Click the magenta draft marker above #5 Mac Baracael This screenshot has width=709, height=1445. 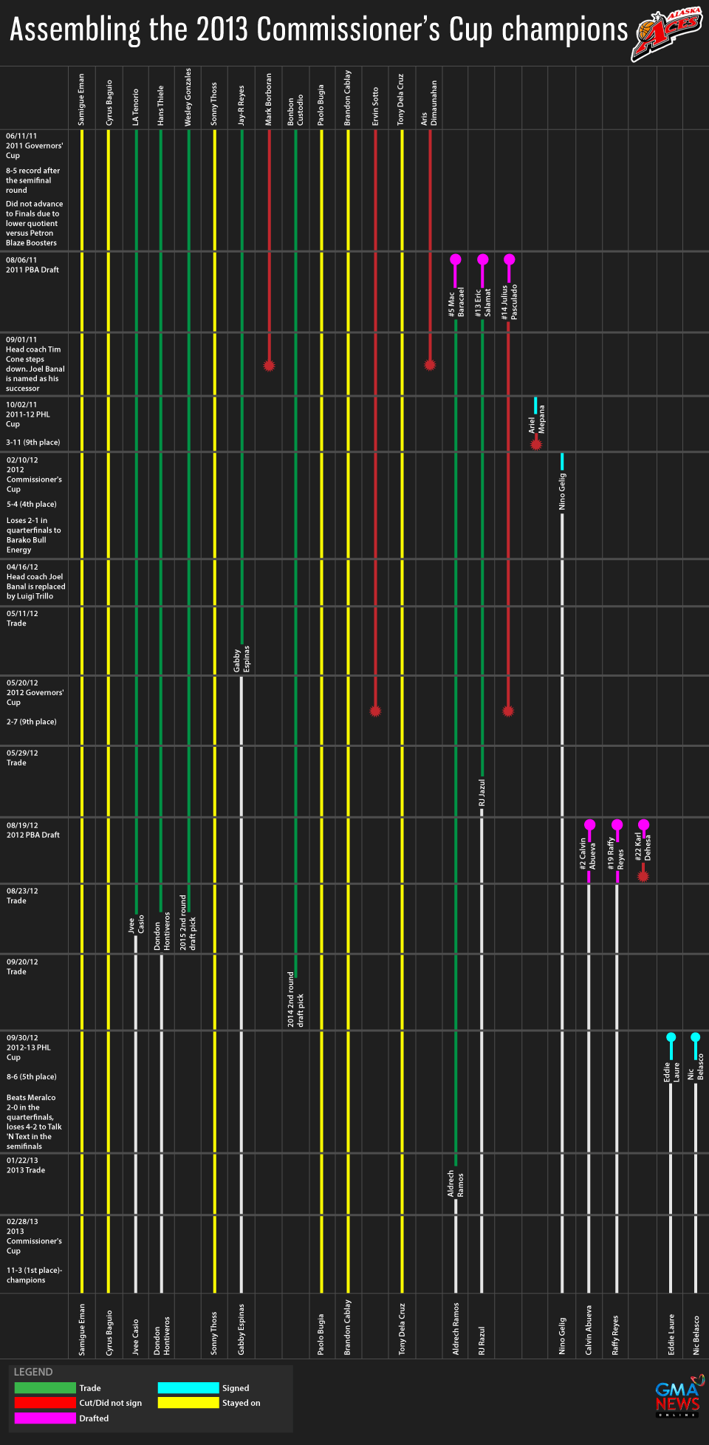pyautogui.click(x=456, y=259)
